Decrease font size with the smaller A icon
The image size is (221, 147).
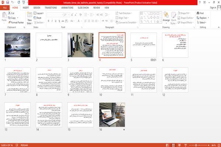tap(76, 15)
